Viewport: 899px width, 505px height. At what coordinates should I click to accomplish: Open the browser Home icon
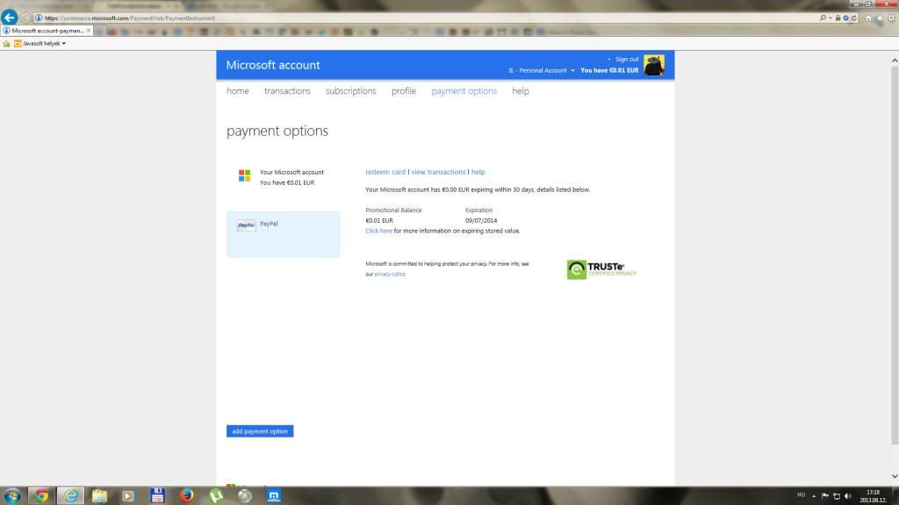868,18
